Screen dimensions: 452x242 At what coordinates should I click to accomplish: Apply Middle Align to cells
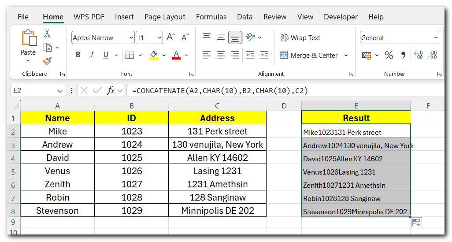[x=221, y=37]
